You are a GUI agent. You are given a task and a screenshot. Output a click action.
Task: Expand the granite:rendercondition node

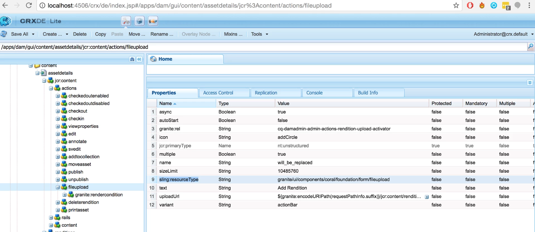click(64, 195)
